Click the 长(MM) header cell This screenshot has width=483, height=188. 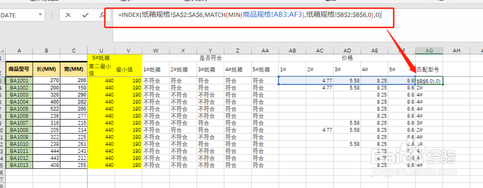(46, 69)
